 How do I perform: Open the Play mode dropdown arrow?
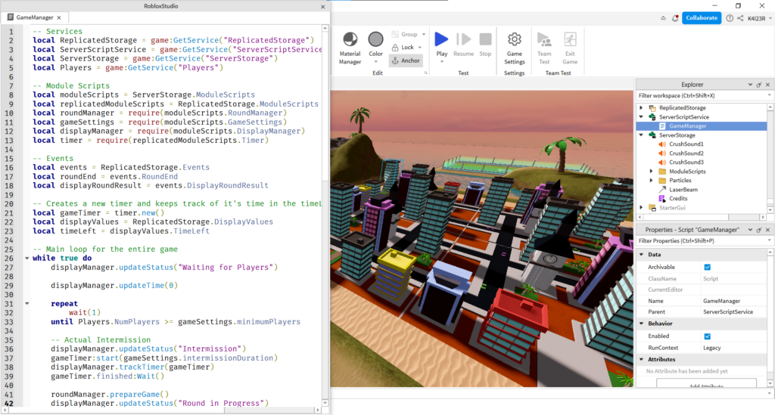pos(441,62)
